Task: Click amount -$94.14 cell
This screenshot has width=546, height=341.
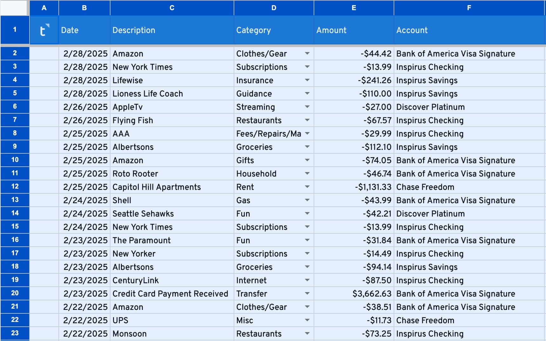Action: tap(354, 267)
